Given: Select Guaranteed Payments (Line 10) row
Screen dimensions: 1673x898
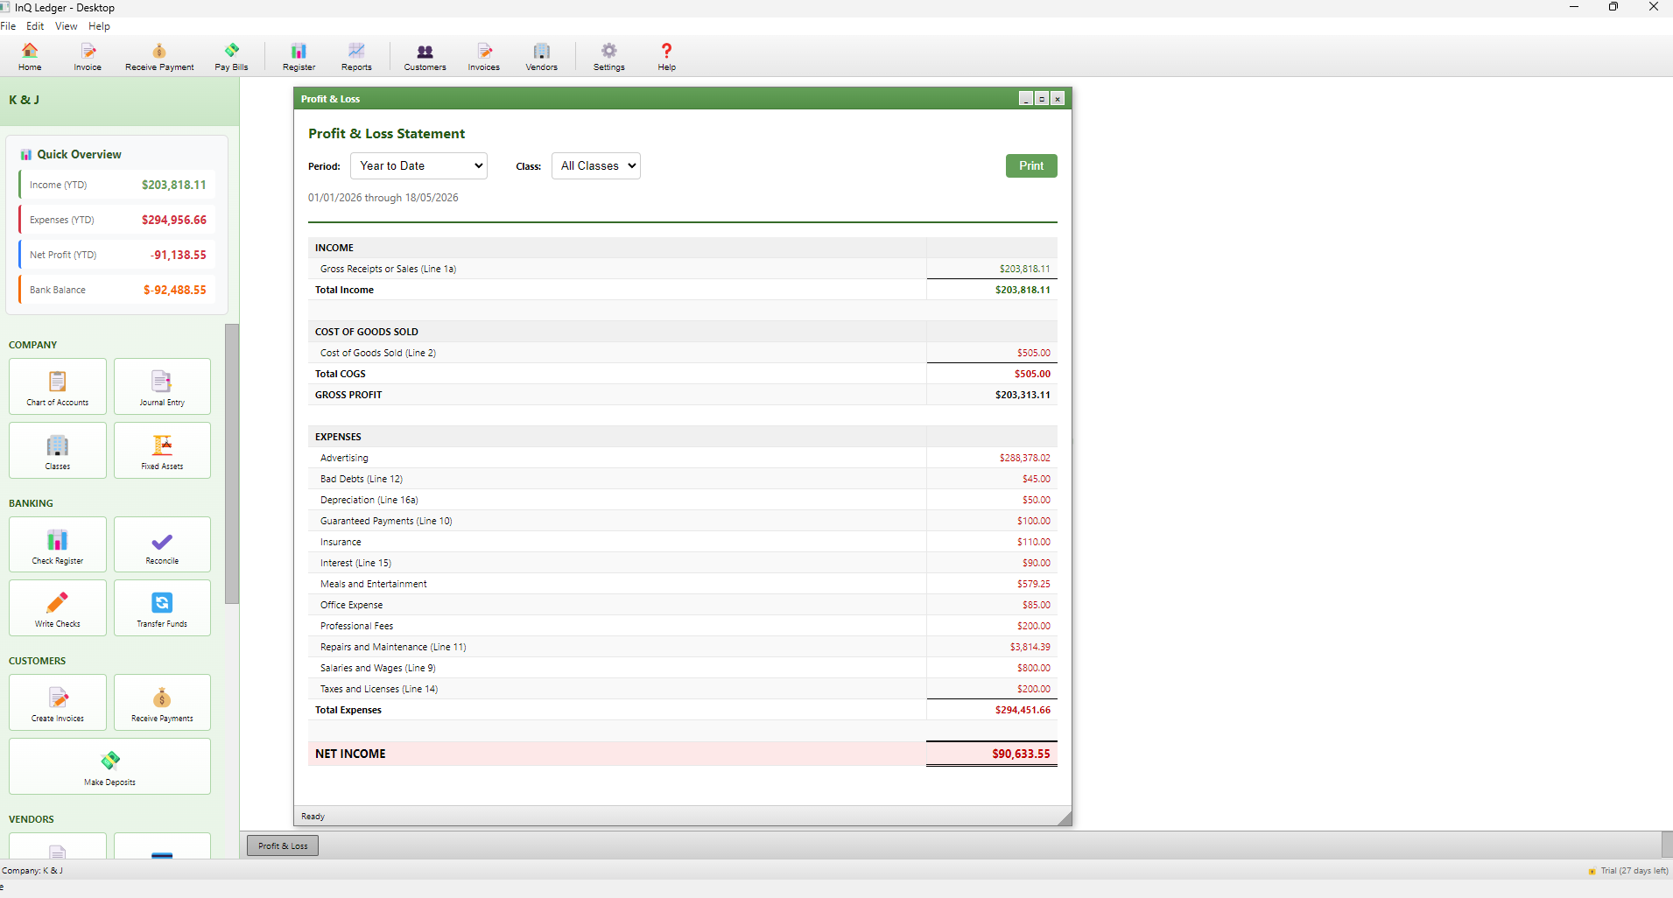Looking at the screenshot, I should point(683,521).
